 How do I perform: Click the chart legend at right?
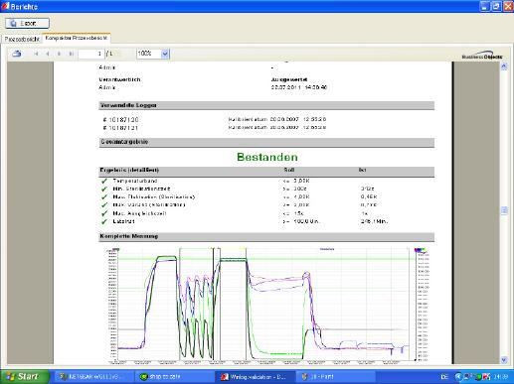tap(423, 305)
